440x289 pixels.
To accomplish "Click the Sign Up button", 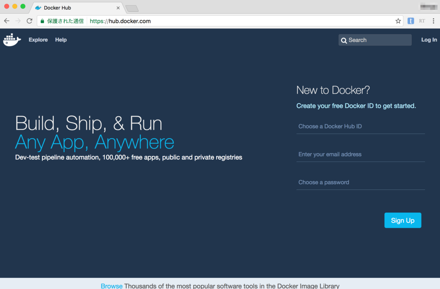I will point(403,220).
